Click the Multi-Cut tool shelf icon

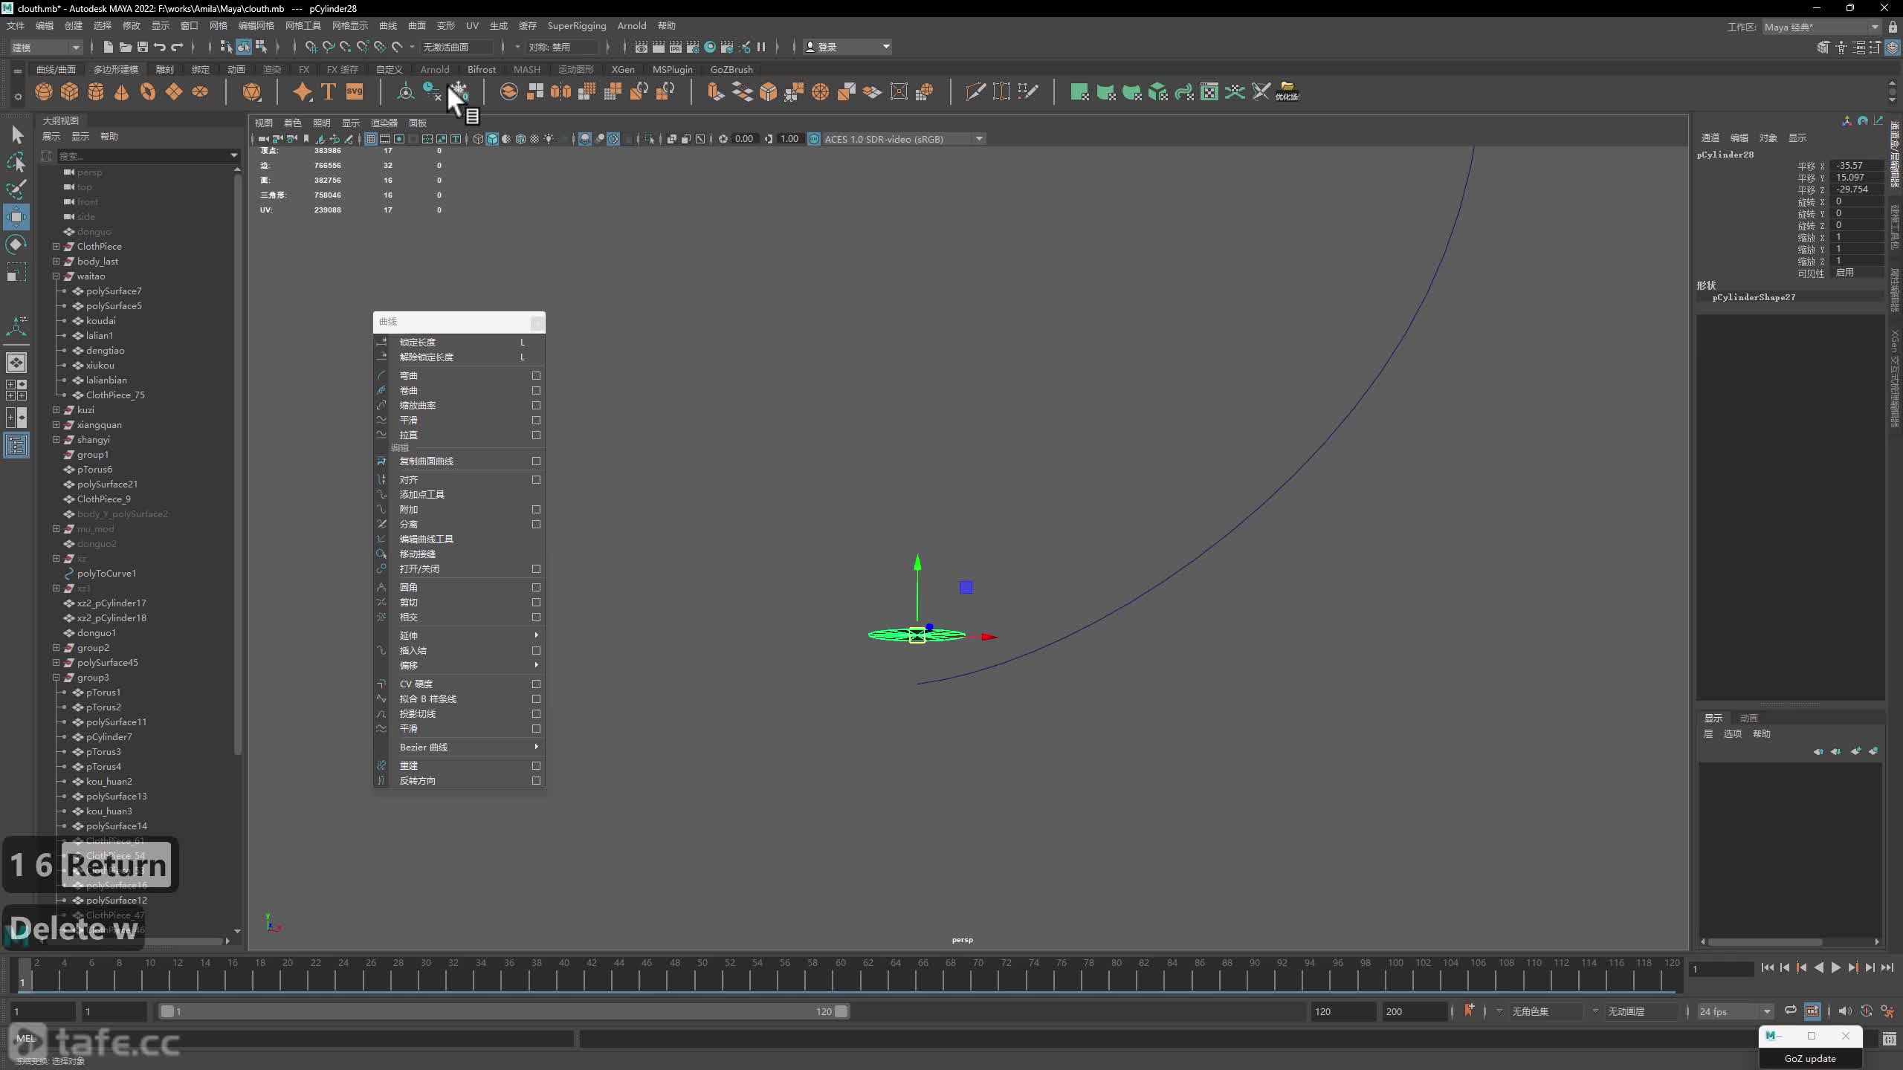[x=975, y=92]
